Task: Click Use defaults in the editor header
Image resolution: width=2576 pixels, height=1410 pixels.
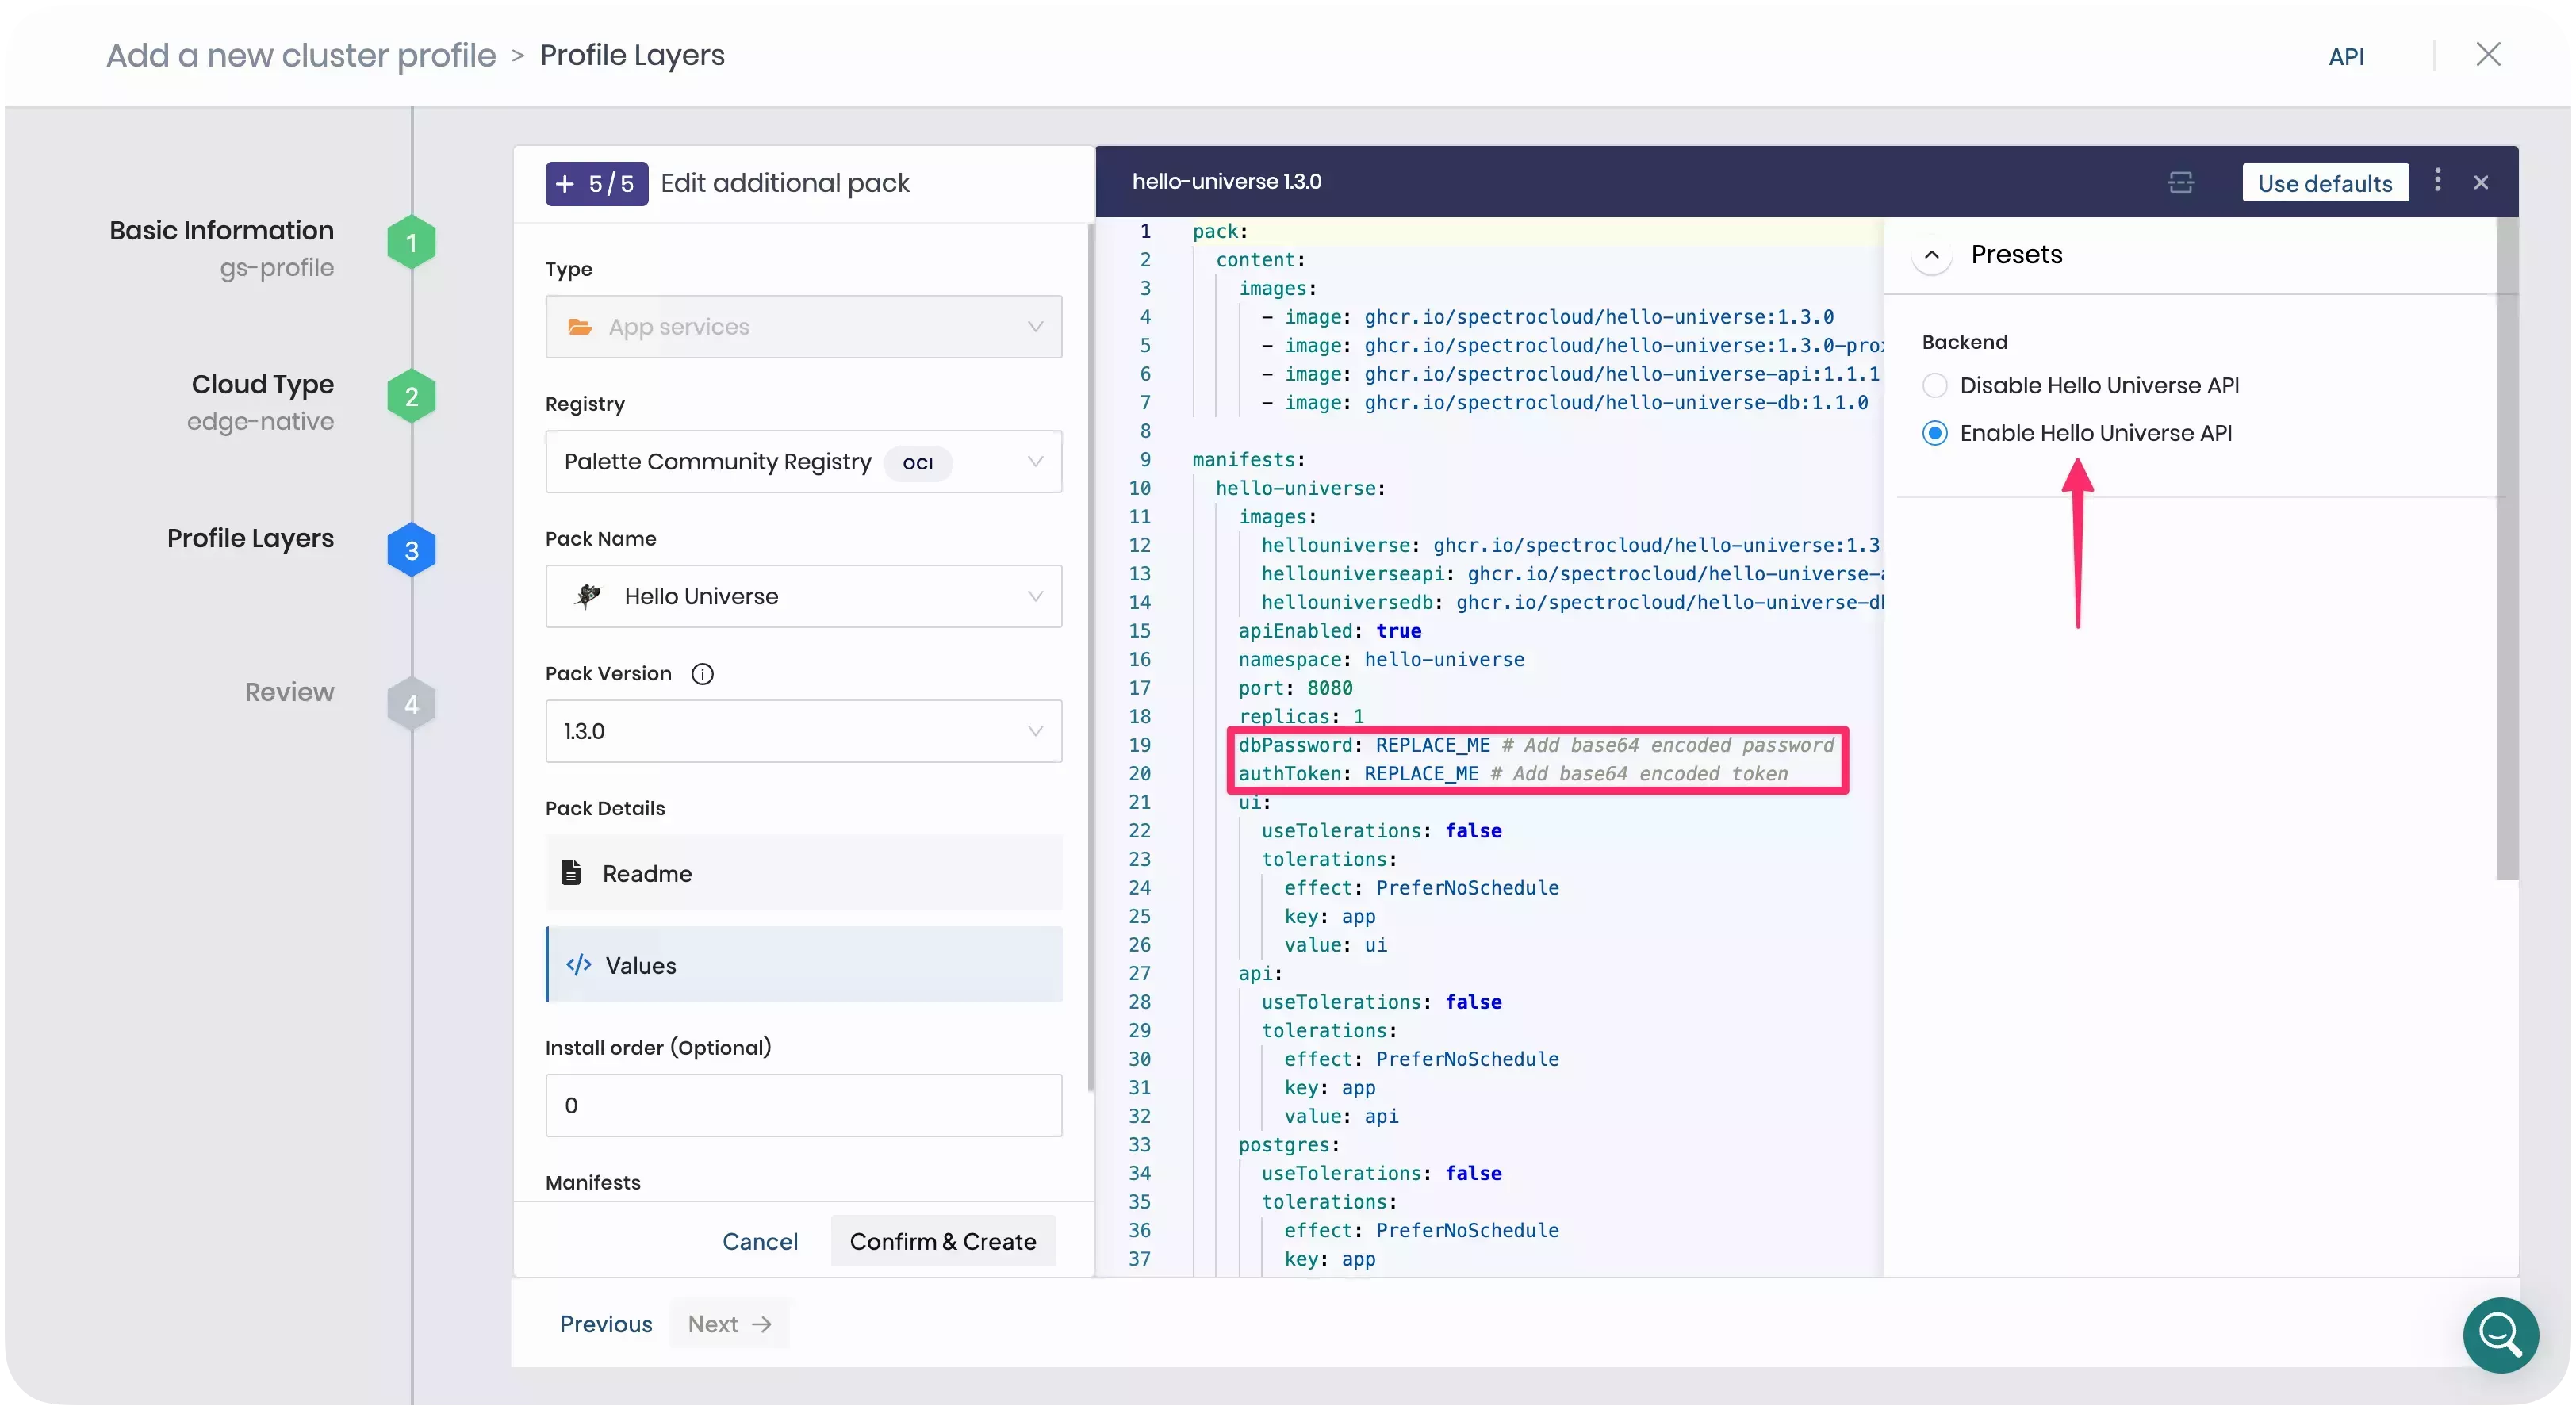Action: [2325, 182]
